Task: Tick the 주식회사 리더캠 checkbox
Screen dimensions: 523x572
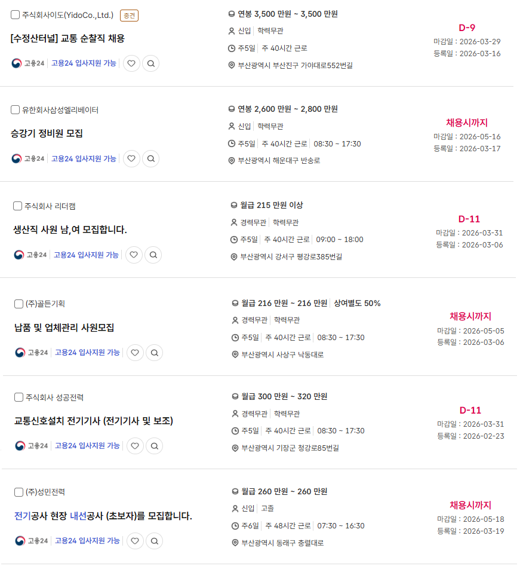Action: coord(18,206)
